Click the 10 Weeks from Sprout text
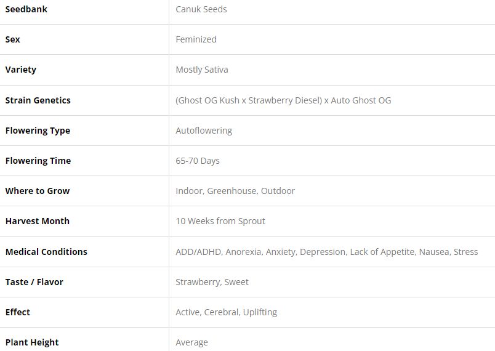 (220, 221)
